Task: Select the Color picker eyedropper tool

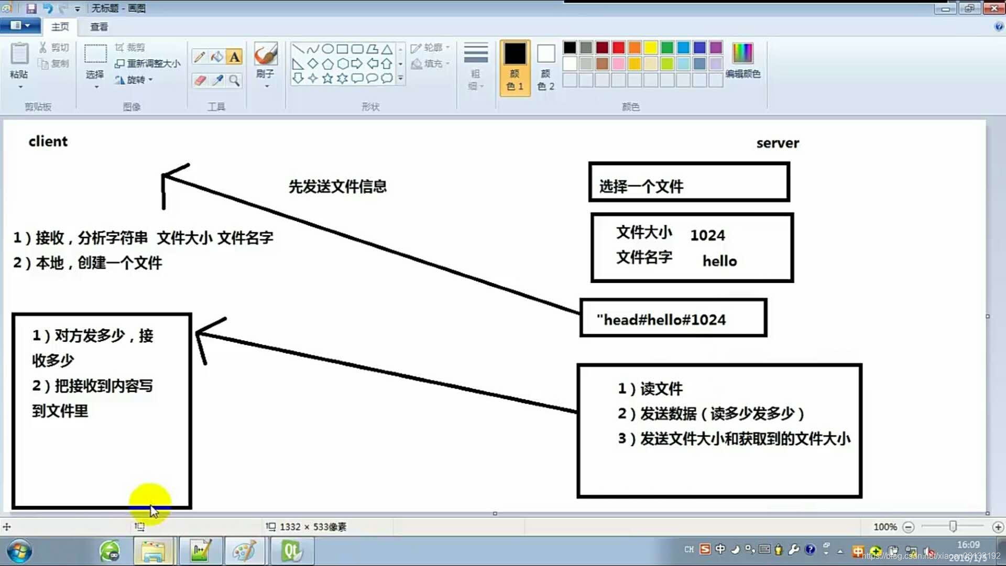Action: coord(217,80)
